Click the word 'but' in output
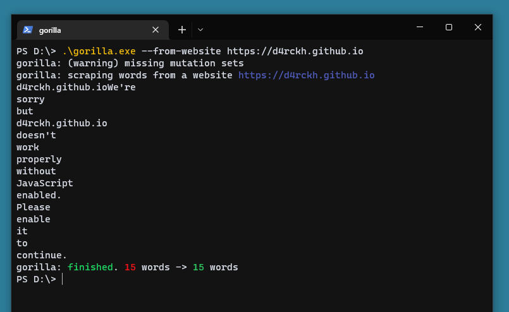This screenshot has height=312, width=509. 25,111
